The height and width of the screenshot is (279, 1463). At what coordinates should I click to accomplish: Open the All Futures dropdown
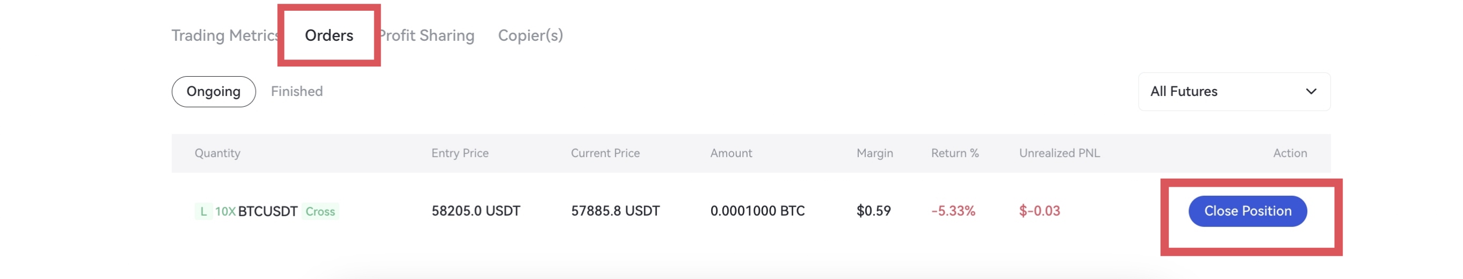[1233, 92]
